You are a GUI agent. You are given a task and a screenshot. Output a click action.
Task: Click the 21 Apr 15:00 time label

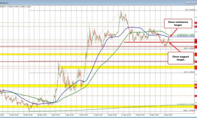(126, 115)
